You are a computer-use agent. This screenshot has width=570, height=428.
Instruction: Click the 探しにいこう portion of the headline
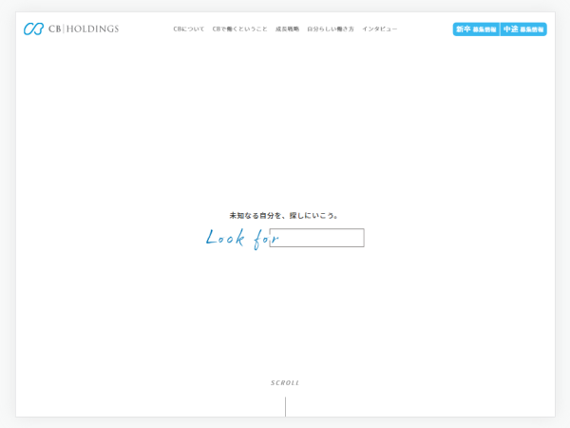[x=314, y=216]
